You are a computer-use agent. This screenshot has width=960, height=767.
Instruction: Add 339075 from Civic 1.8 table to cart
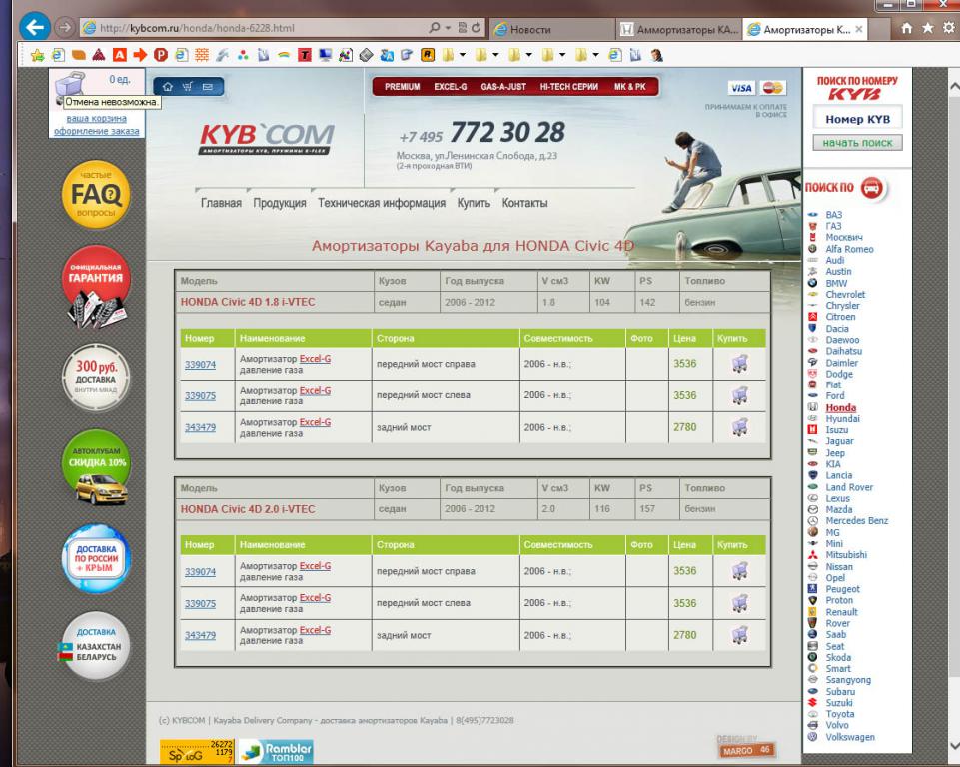click(x=739, y=395)
